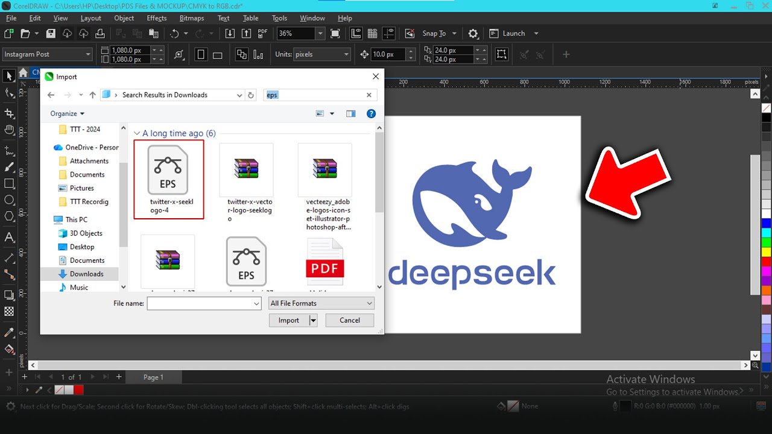Open Launch dropdown
Image resolution: width=772 pixels, height=434 pixels.
tap(536, 34)
